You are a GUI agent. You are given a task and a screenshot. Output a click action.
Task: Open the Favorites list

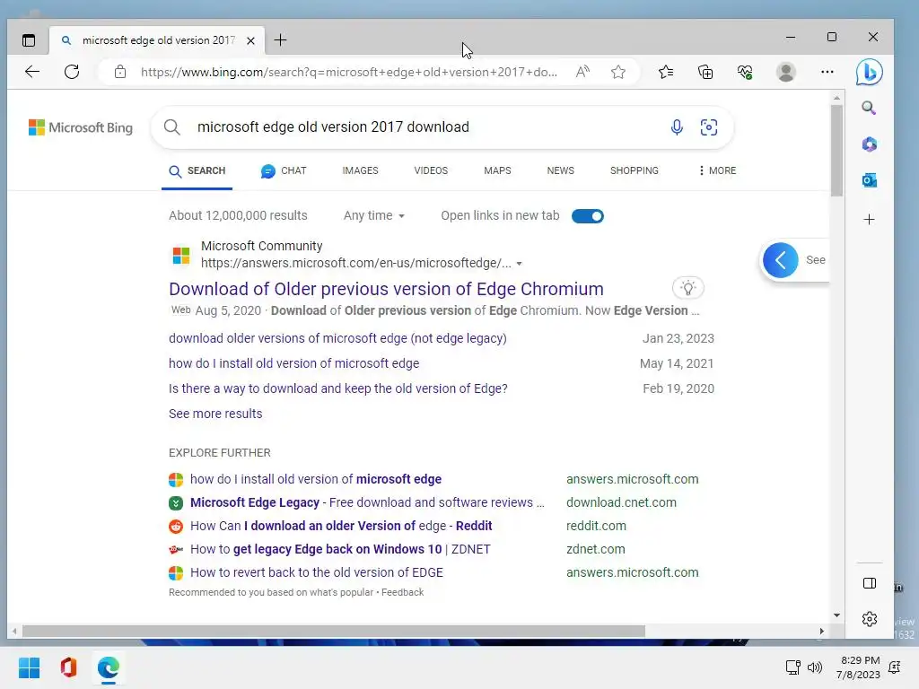click(x=666, y=72)
